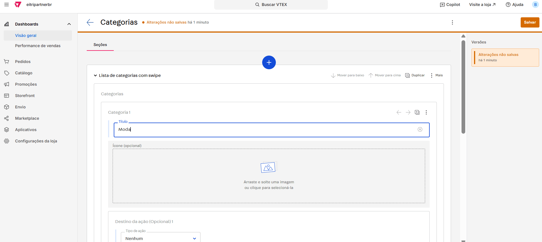Click the image upload icon area
Image resolution: width=542 pixels, height=242 pixels.
point(268,168)
